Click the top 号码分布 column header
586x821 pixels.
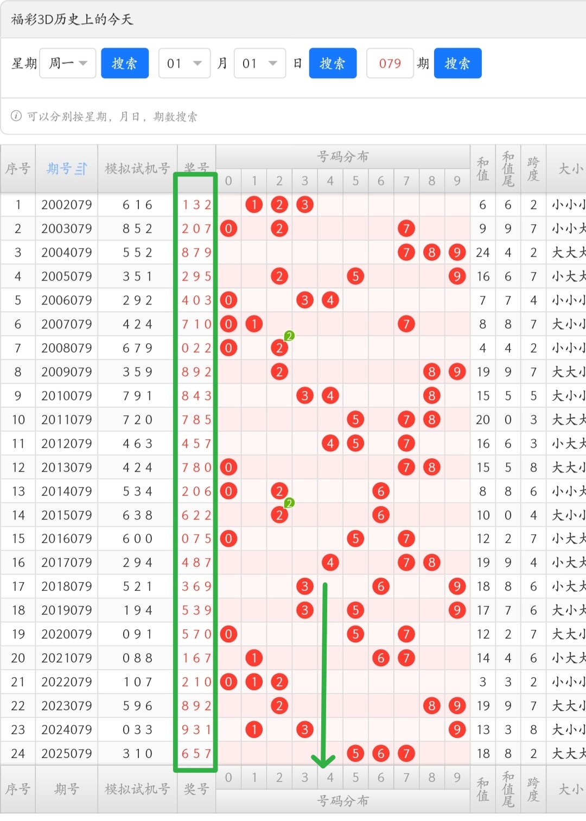(x=343, y=157)
